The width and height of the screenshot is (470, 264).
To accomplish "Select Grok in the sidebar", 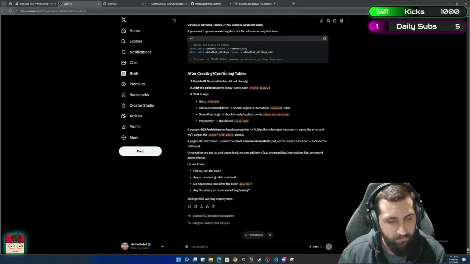I will (x=130, y=73).
